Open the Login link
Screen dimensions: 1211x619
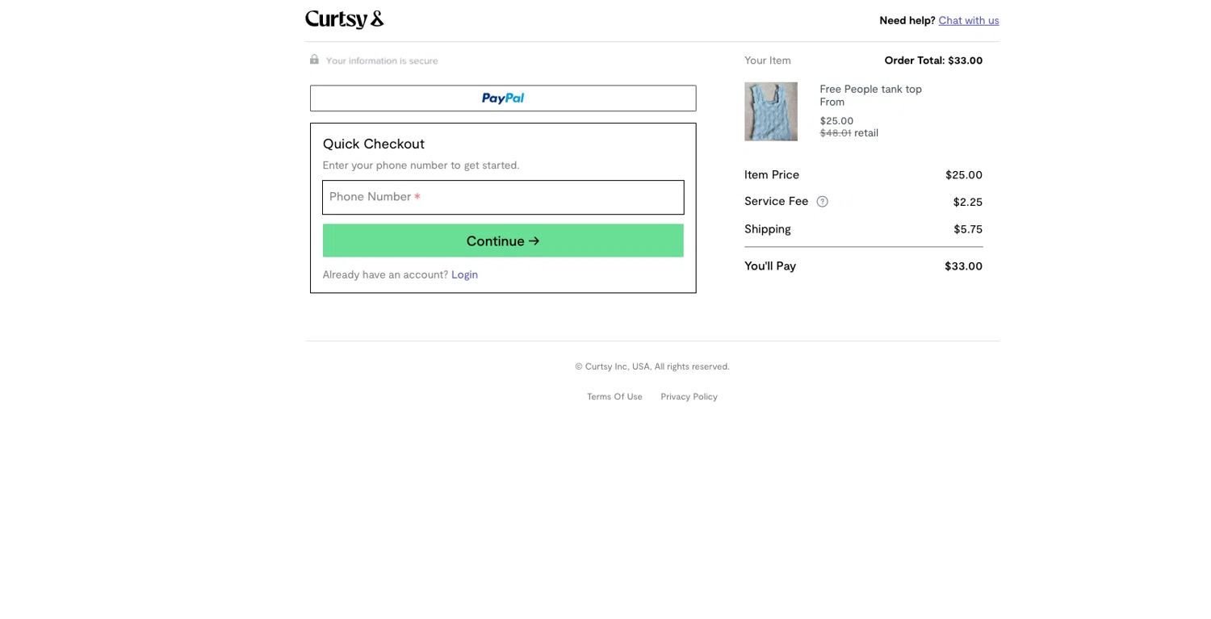[464, 274]
